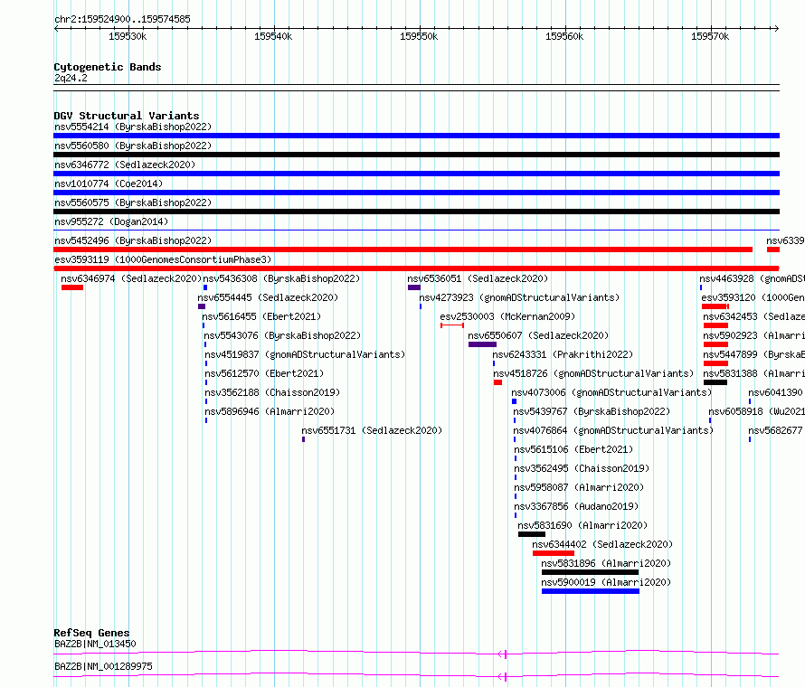Screen dimensions: 805x687
Task: Click nsv5615106 (Ebert2021) label
Action: (x=573, y=449)
